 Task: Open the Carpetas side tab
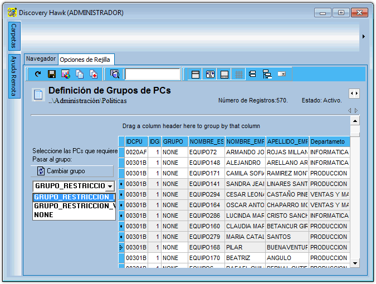click(14, 36)
